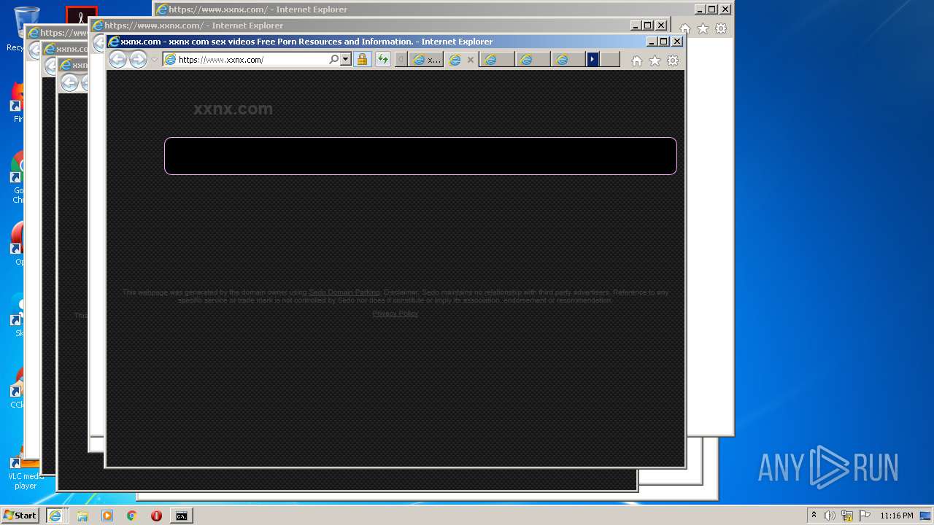Select the fifth browser tab
The height and width of the screenshot is (525, 934).
[x=568, y=60]
